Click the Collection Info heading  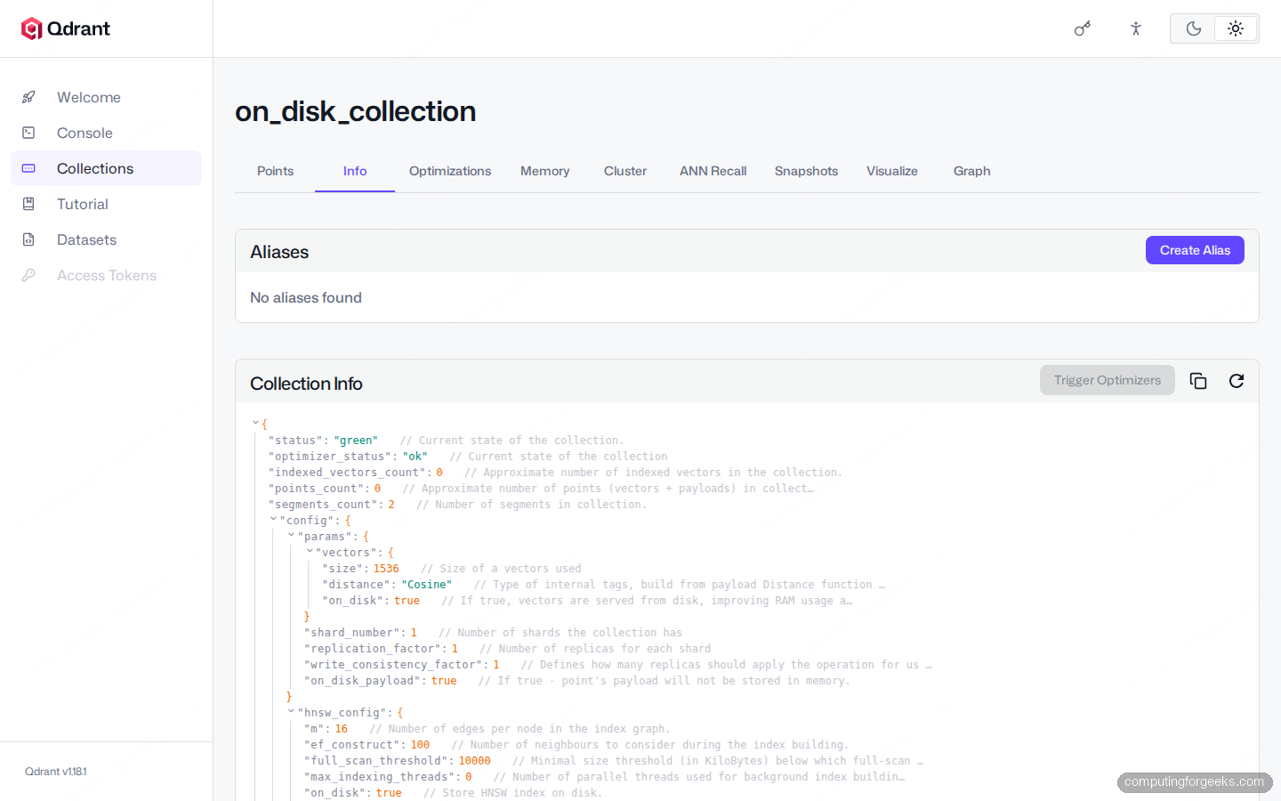pos(306,384)
